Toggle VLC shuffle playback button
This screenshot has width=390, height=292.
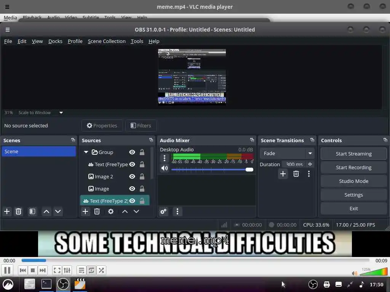pos(101,270)
